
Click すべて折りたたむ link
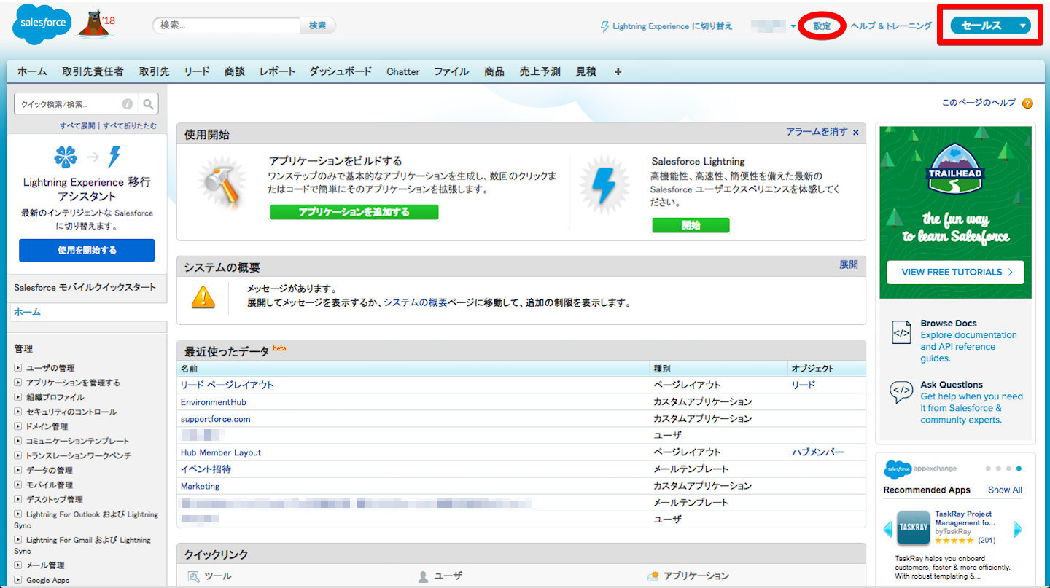coord(130,126)
